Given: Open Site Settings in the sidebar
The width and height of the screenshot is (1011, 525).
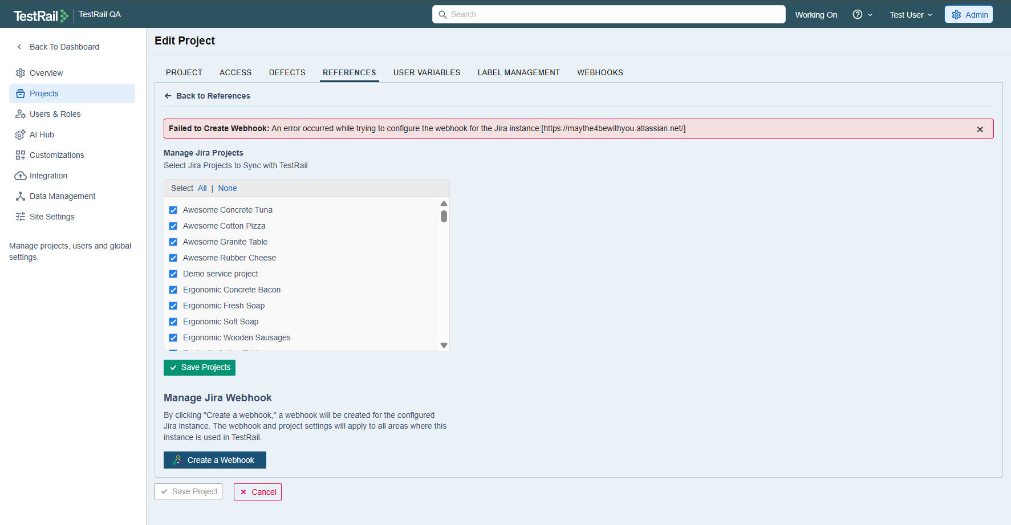Looking at the screenshot, I should pyautogui.click(x=72, y=217).
